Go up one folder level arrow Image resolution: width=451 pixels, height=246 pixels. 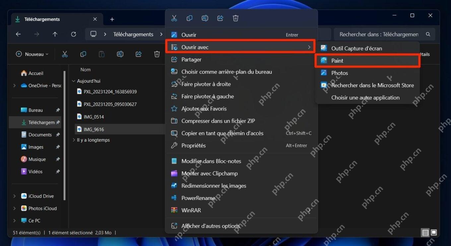(x=55, y=34)
